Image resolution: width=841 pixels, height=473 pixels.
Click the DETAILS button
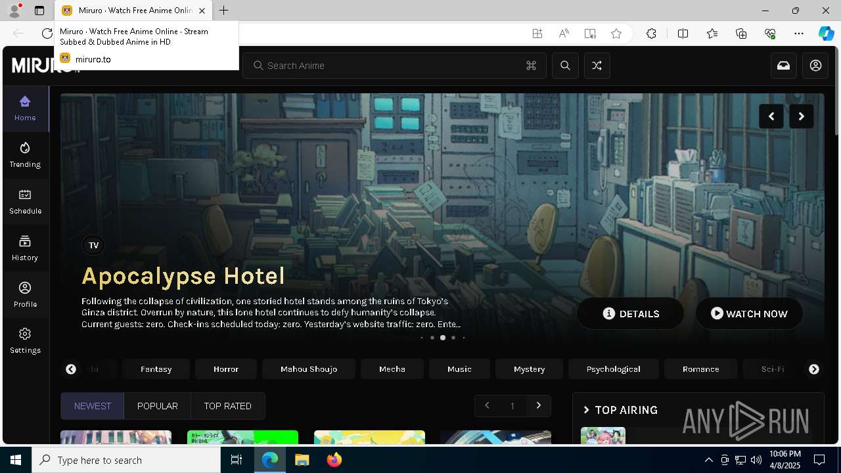click(x=631, y=313)
